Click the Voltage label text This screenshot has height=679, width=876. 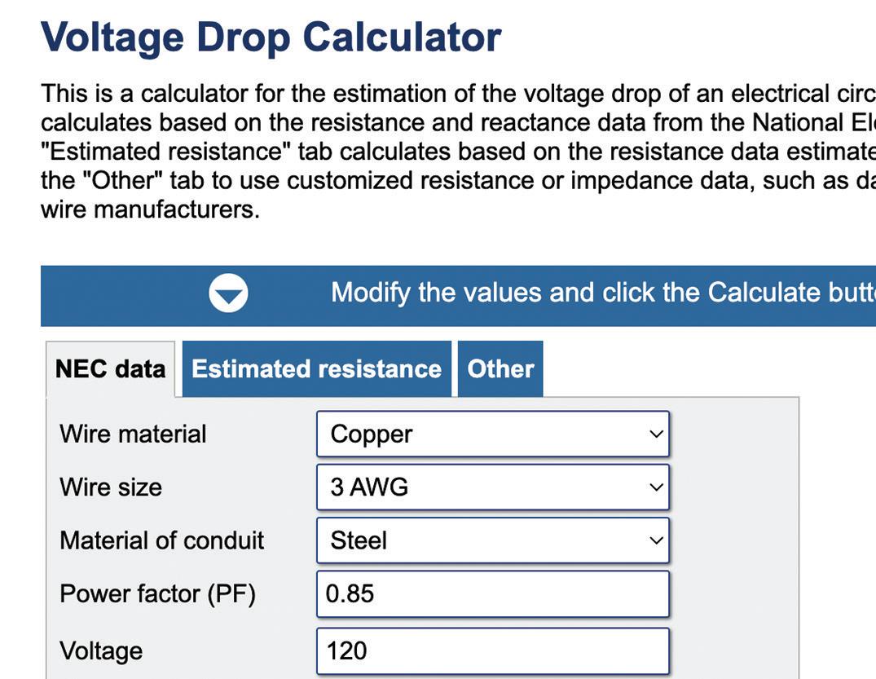coord(101,650)
